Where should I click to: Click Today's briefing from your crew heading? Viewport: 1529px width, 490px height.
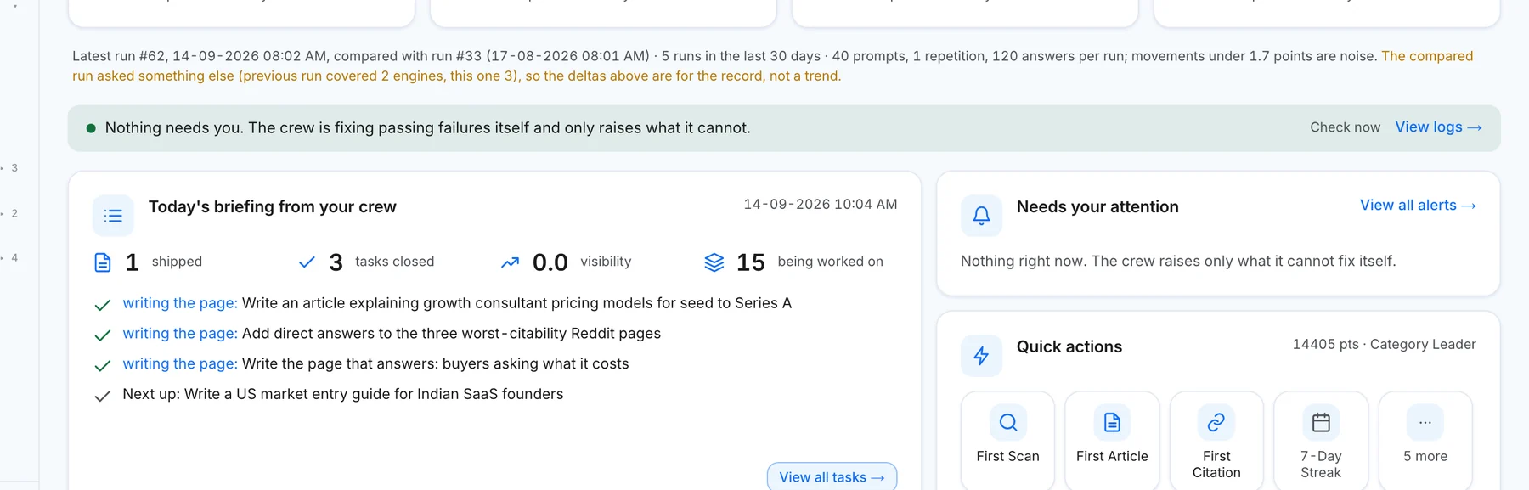[273, 207]
